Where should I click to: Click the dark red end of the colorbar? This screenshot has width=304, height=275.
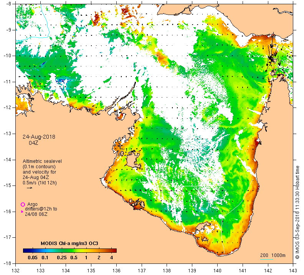[x=114, y=250]
